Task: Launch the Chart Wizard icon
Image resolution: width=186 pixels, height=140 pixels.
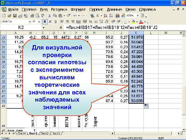Action: click(x=118, y=16)
